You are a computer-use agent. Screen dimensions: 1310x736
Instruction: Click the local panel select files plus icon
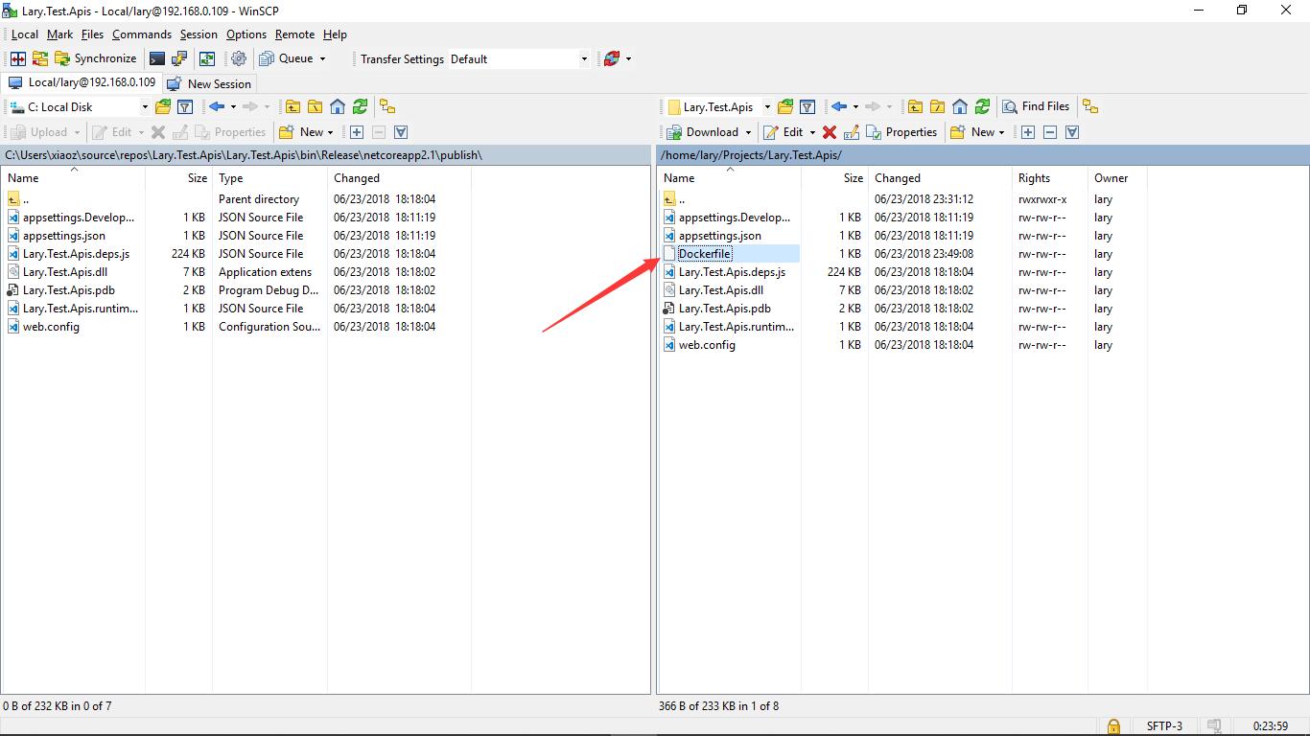[357, 132]
